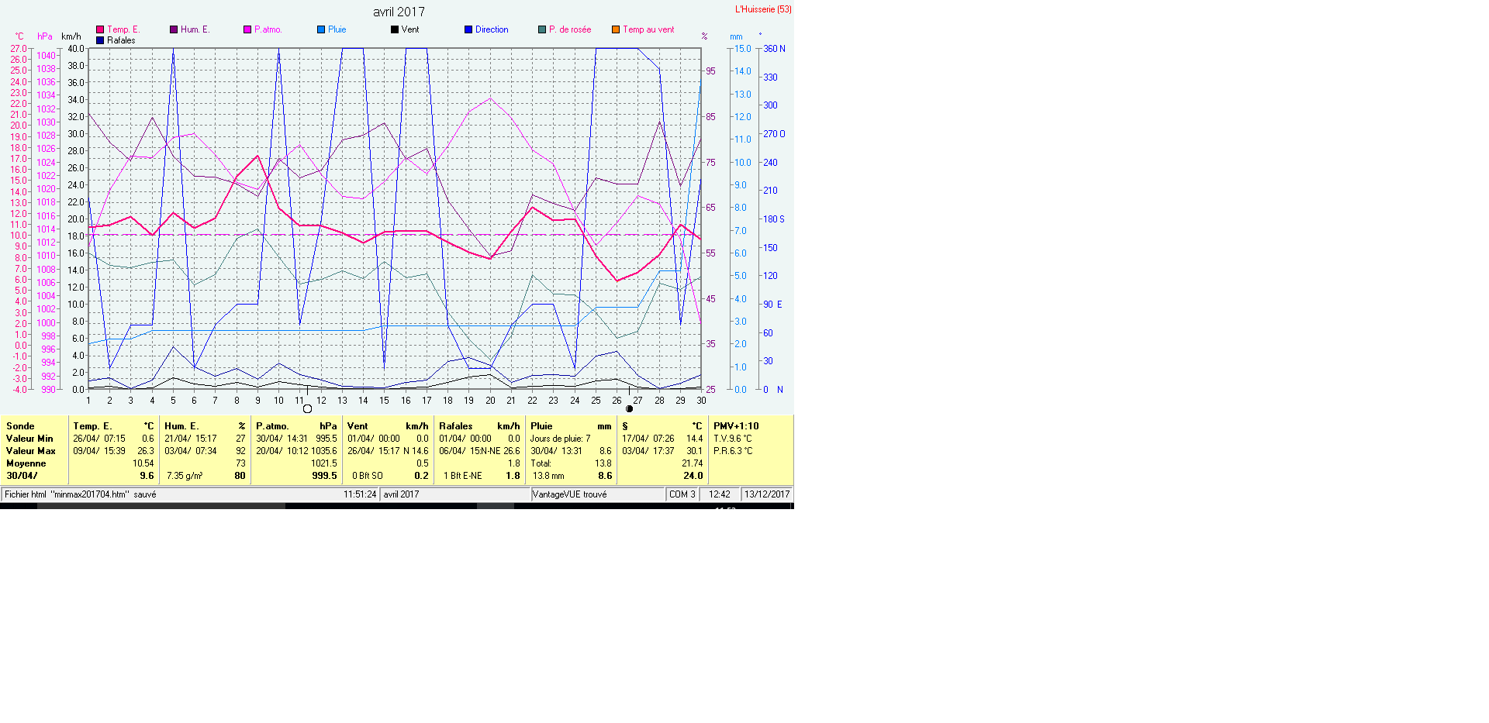The image size is (1489, 723).
Task: Click the '12:42' clock in status bar
Action: tap(720, 494)
